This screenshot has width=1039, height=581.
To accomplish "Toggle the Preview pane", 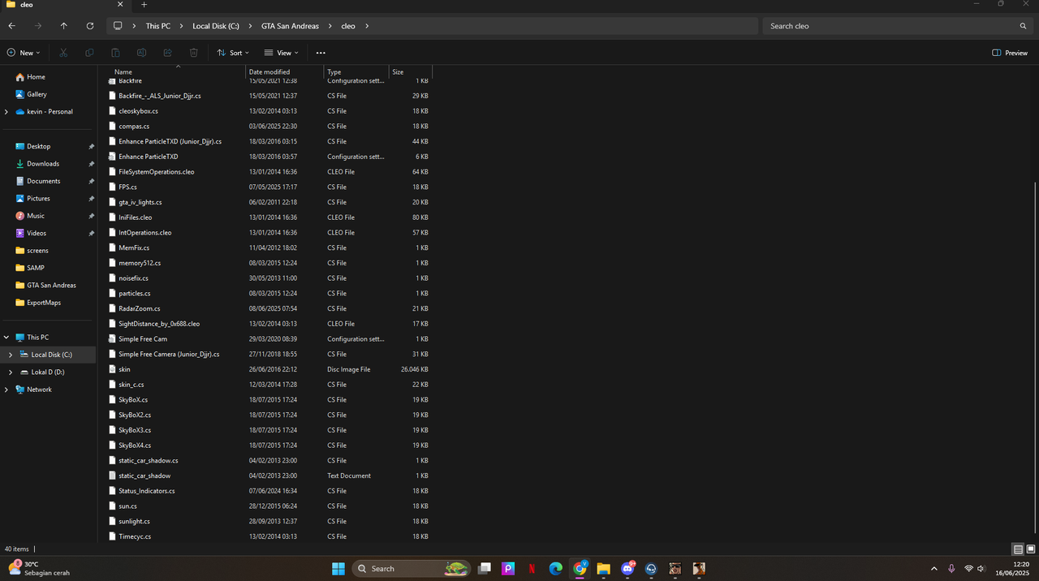I will [1010, 53].
